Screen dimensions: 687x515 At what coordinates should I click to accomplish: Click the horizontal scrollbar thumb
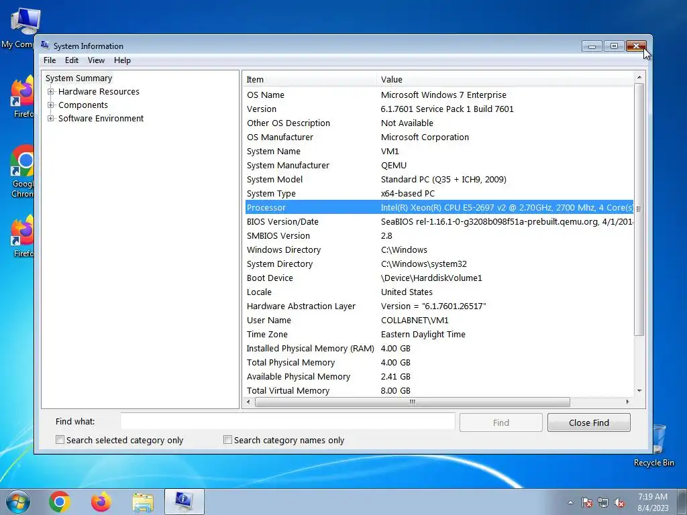(413, 402)
